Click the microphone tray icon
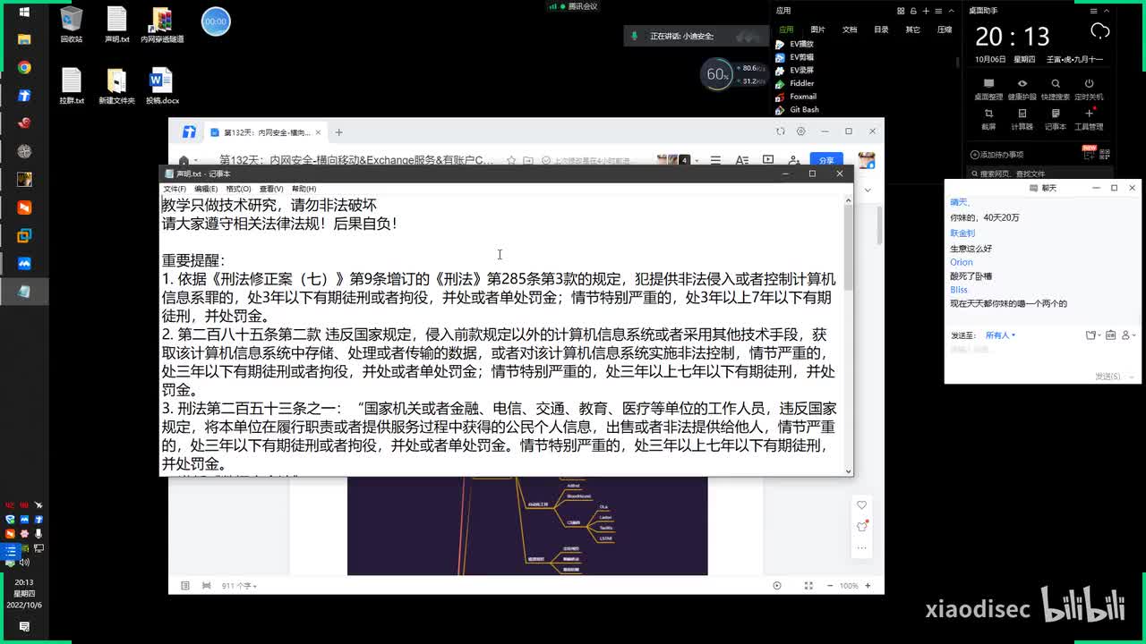The width and height of the screenshot is (1146, 644). click(x=38, y=533)
